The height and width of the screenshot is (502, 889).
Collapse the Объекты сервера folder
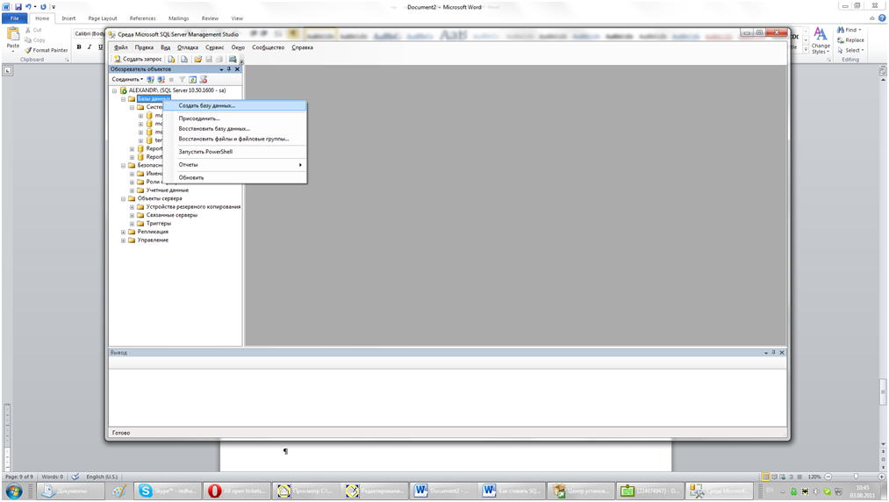click(123, 199)
